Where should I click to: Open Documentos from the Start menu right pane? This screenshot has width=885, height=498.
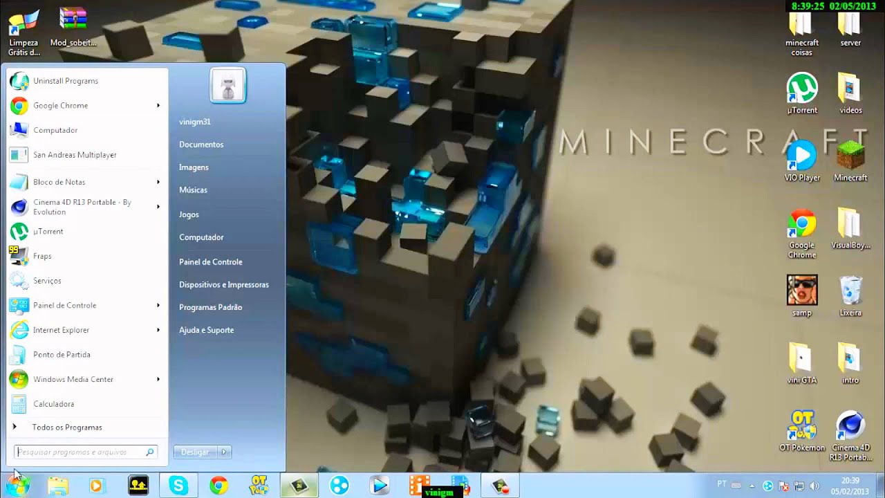point(201,145)
